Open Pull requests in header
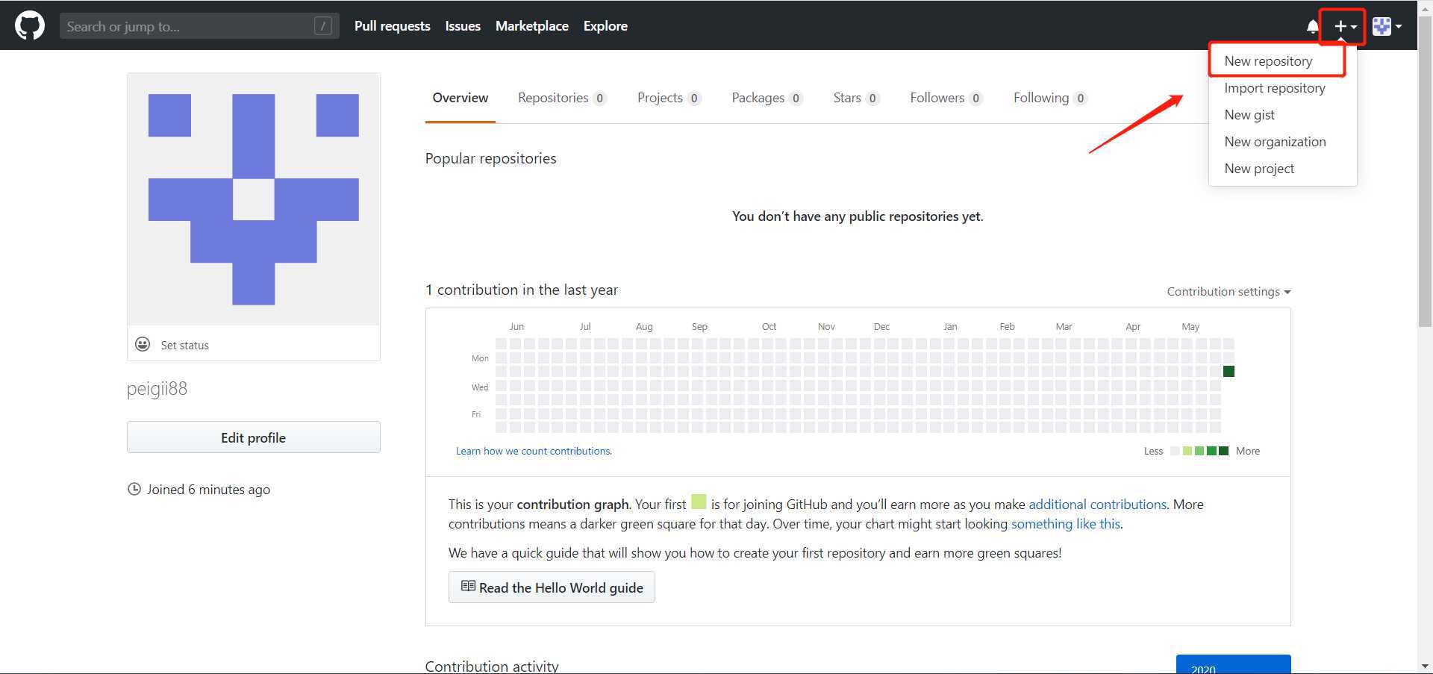 [x=392, y=26]
